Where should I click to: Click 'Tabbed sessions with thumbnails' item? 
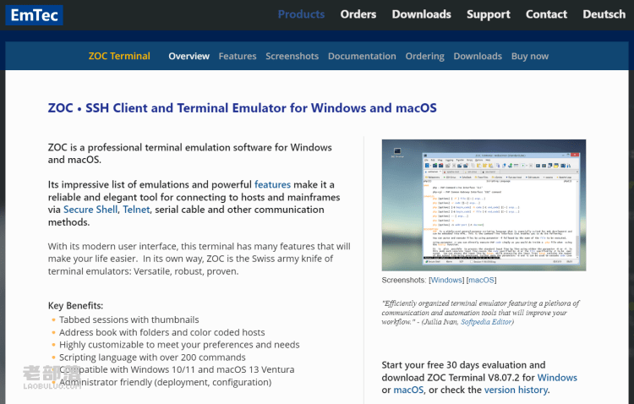129,319
